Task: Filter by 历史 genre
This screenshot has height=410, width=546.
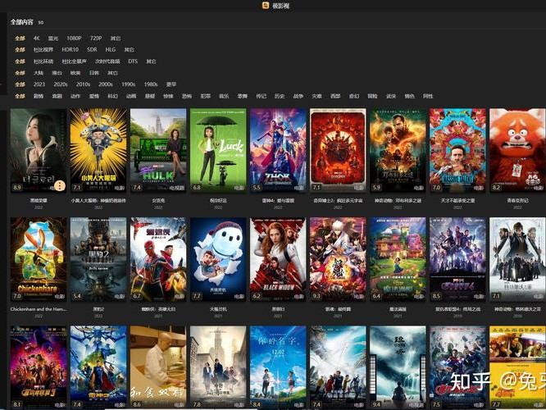Action: tap(280, 96)
